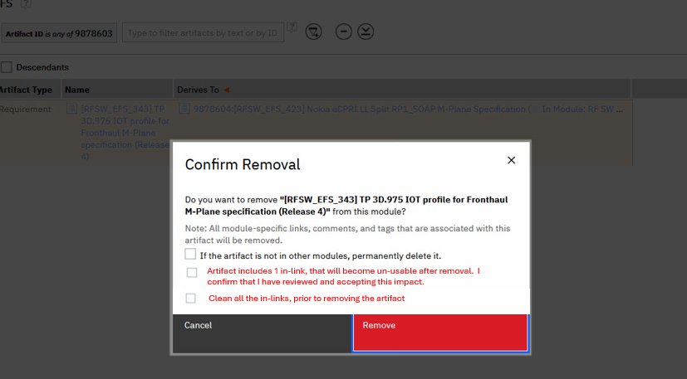Check the in-link impact confirmation box

[x=192, y=272]
